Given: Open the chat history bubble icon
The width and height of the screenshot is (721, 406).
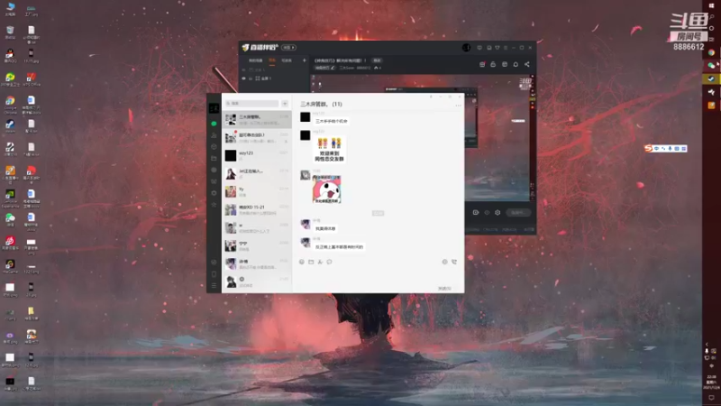Looking at the screenshot, I should pos(329,262).
